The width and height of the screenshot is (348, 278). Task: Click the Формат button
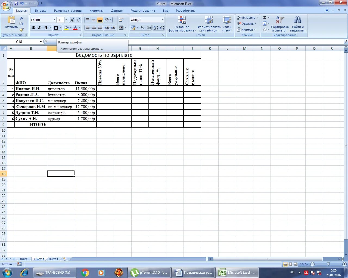(x=247, y=30)
